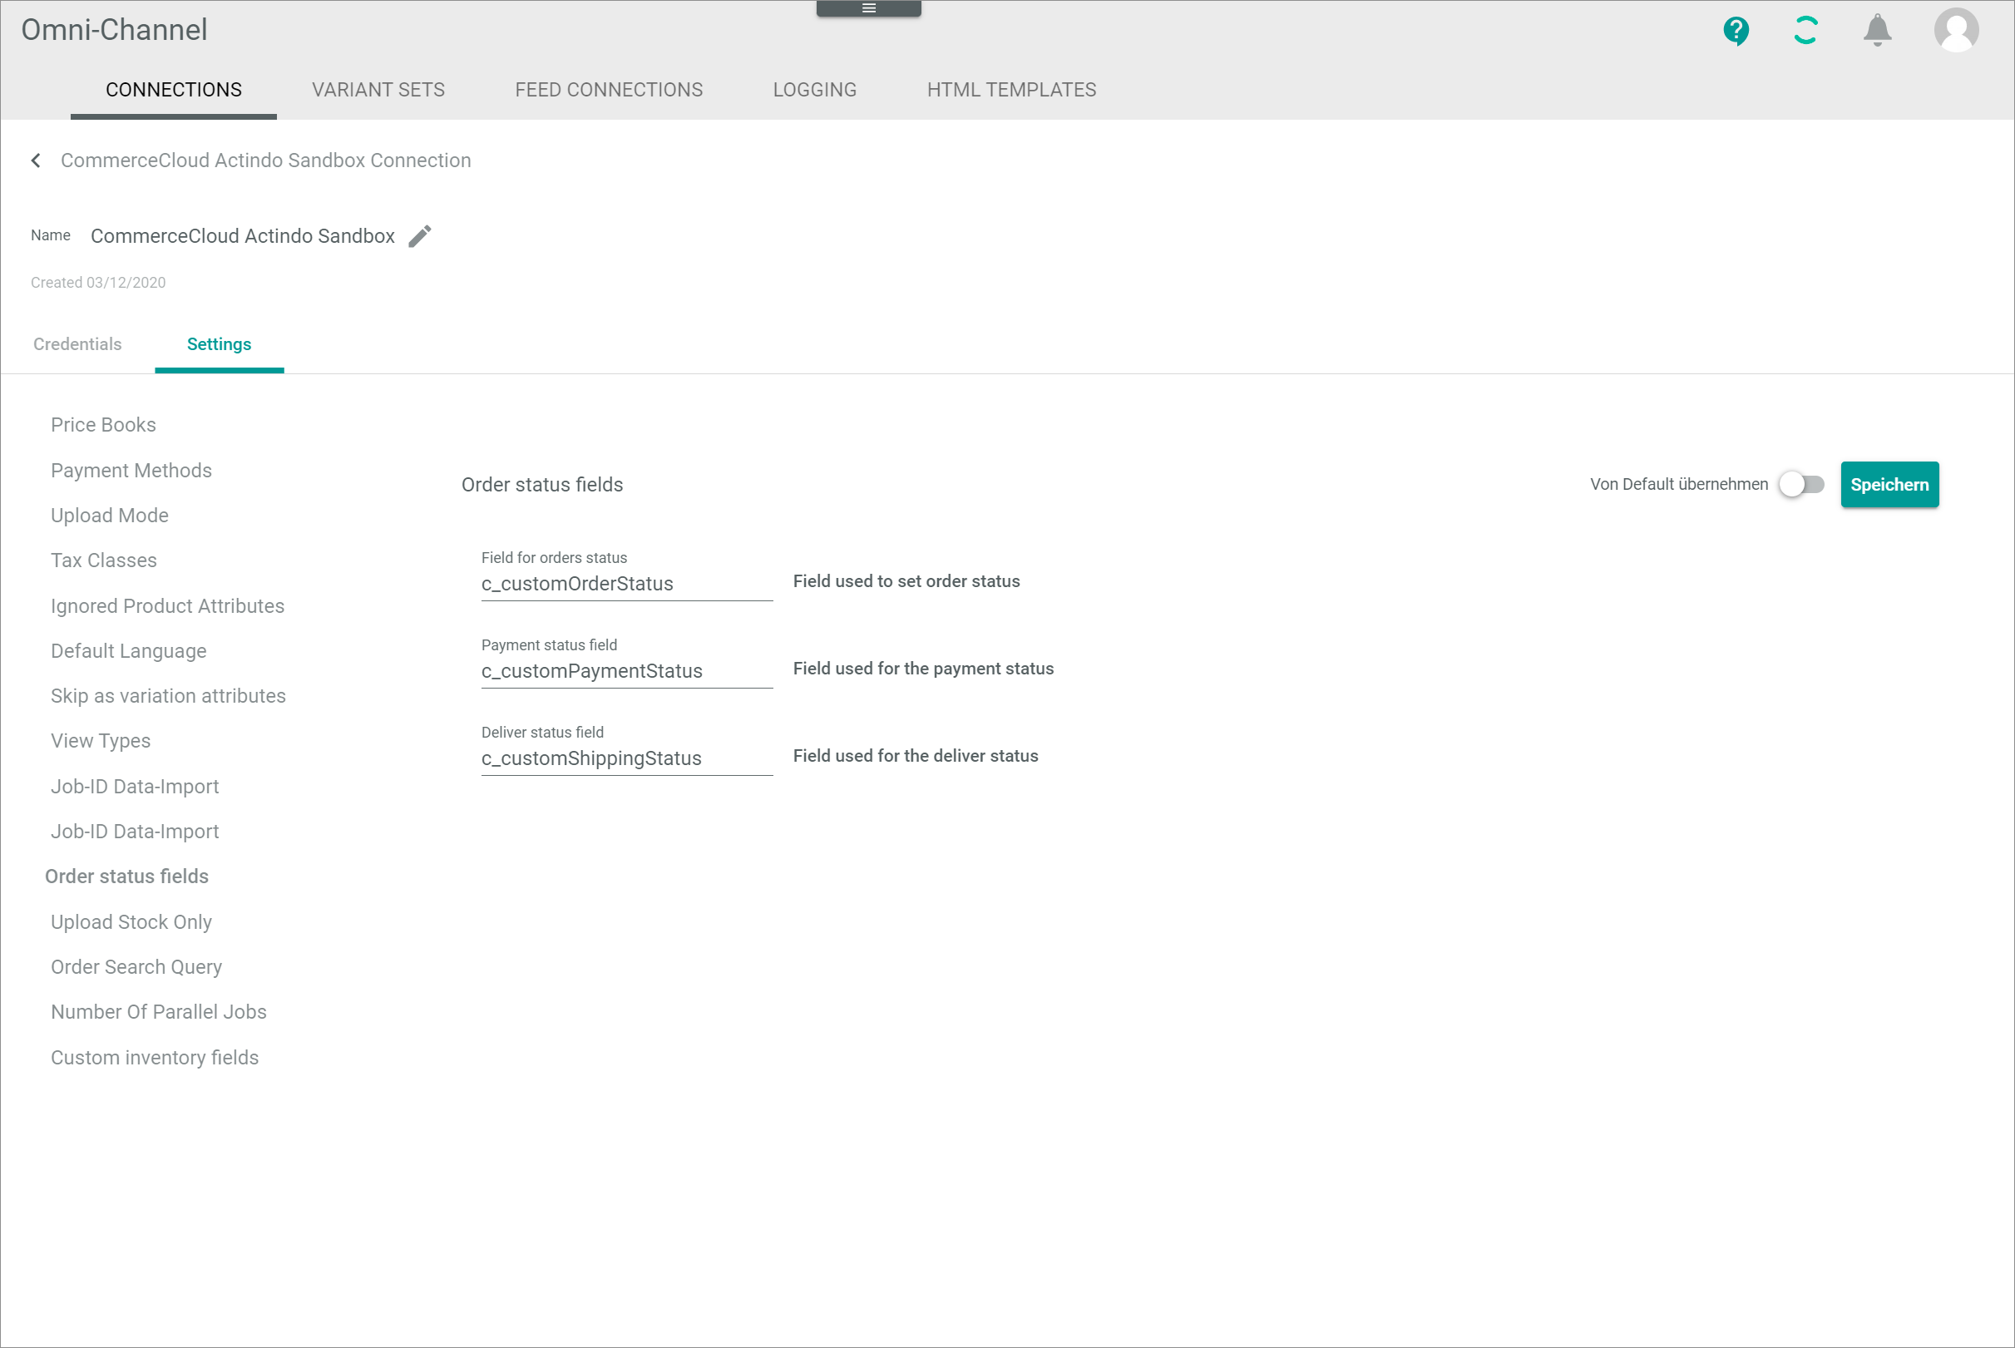Open Default Language settings
This screenshot has width=2015, height=1348.
(x=128, y=651)
